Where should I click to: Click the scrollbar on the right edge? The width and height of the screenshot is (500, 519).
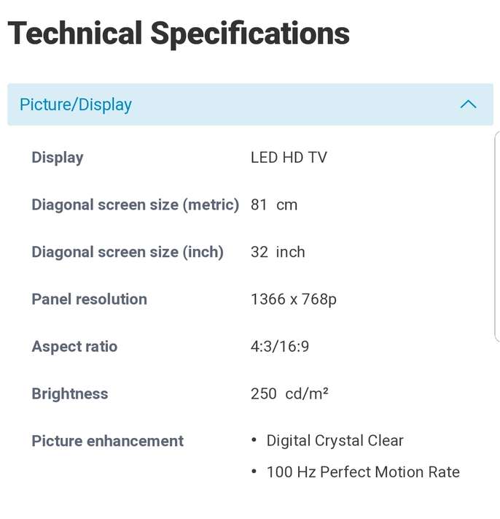pos(497,234)
